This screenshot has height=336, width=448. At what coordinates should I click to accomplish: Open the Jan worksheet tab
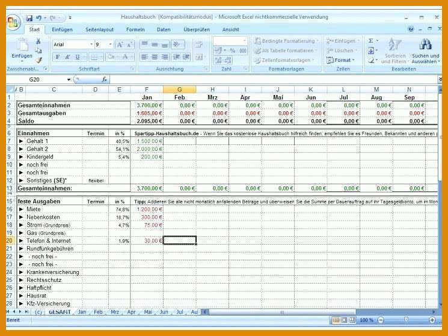(x=82, y=312)
